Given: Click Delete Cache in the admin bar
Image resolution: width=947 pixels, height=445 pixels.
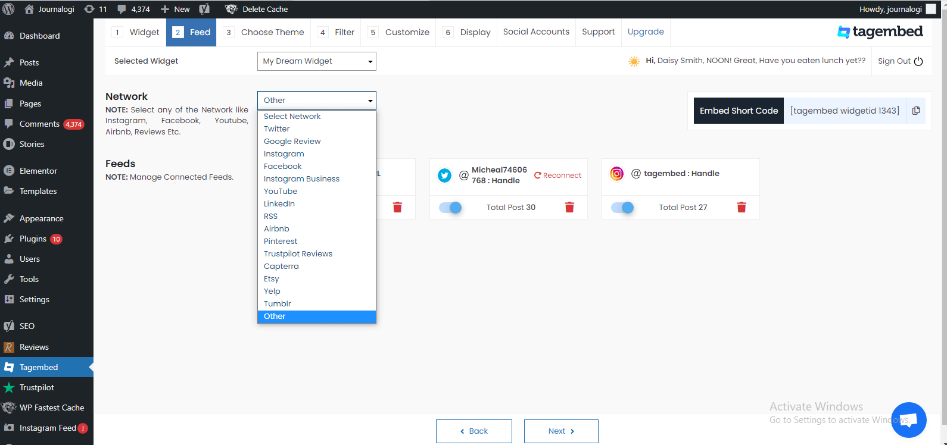Looking at the screenshot, I should coord(257,9).
